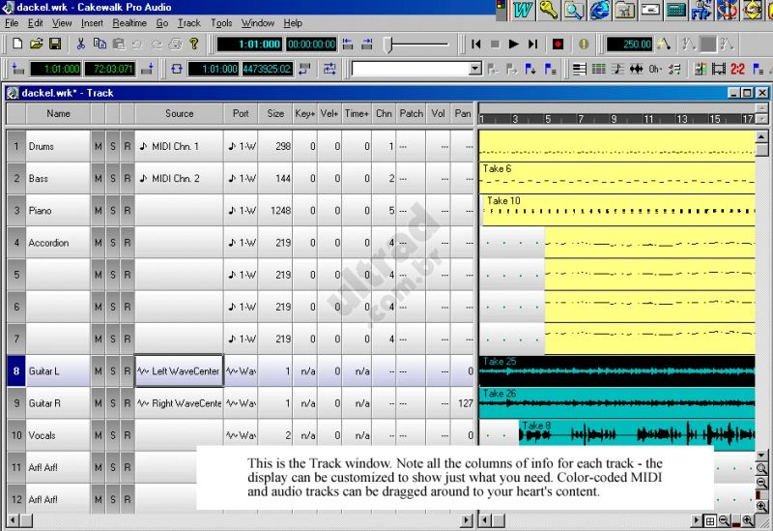
Task: Click the red Record button
Action: (558, 44)
